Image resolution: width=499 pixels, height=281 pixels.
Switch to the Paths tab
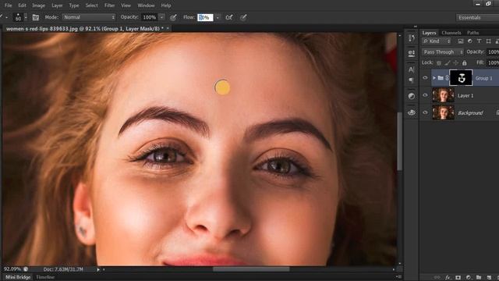click(x=473, y=33)
